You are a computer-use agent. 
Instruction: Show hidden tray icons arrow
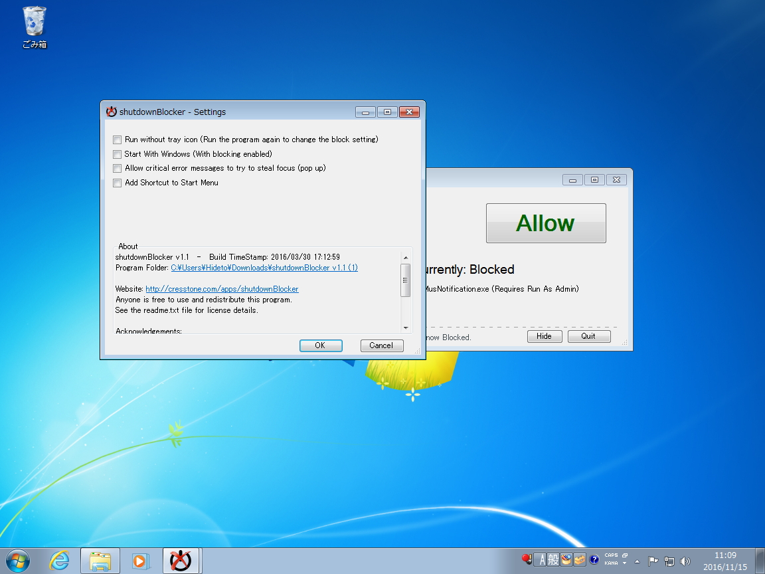coord(637,561)
